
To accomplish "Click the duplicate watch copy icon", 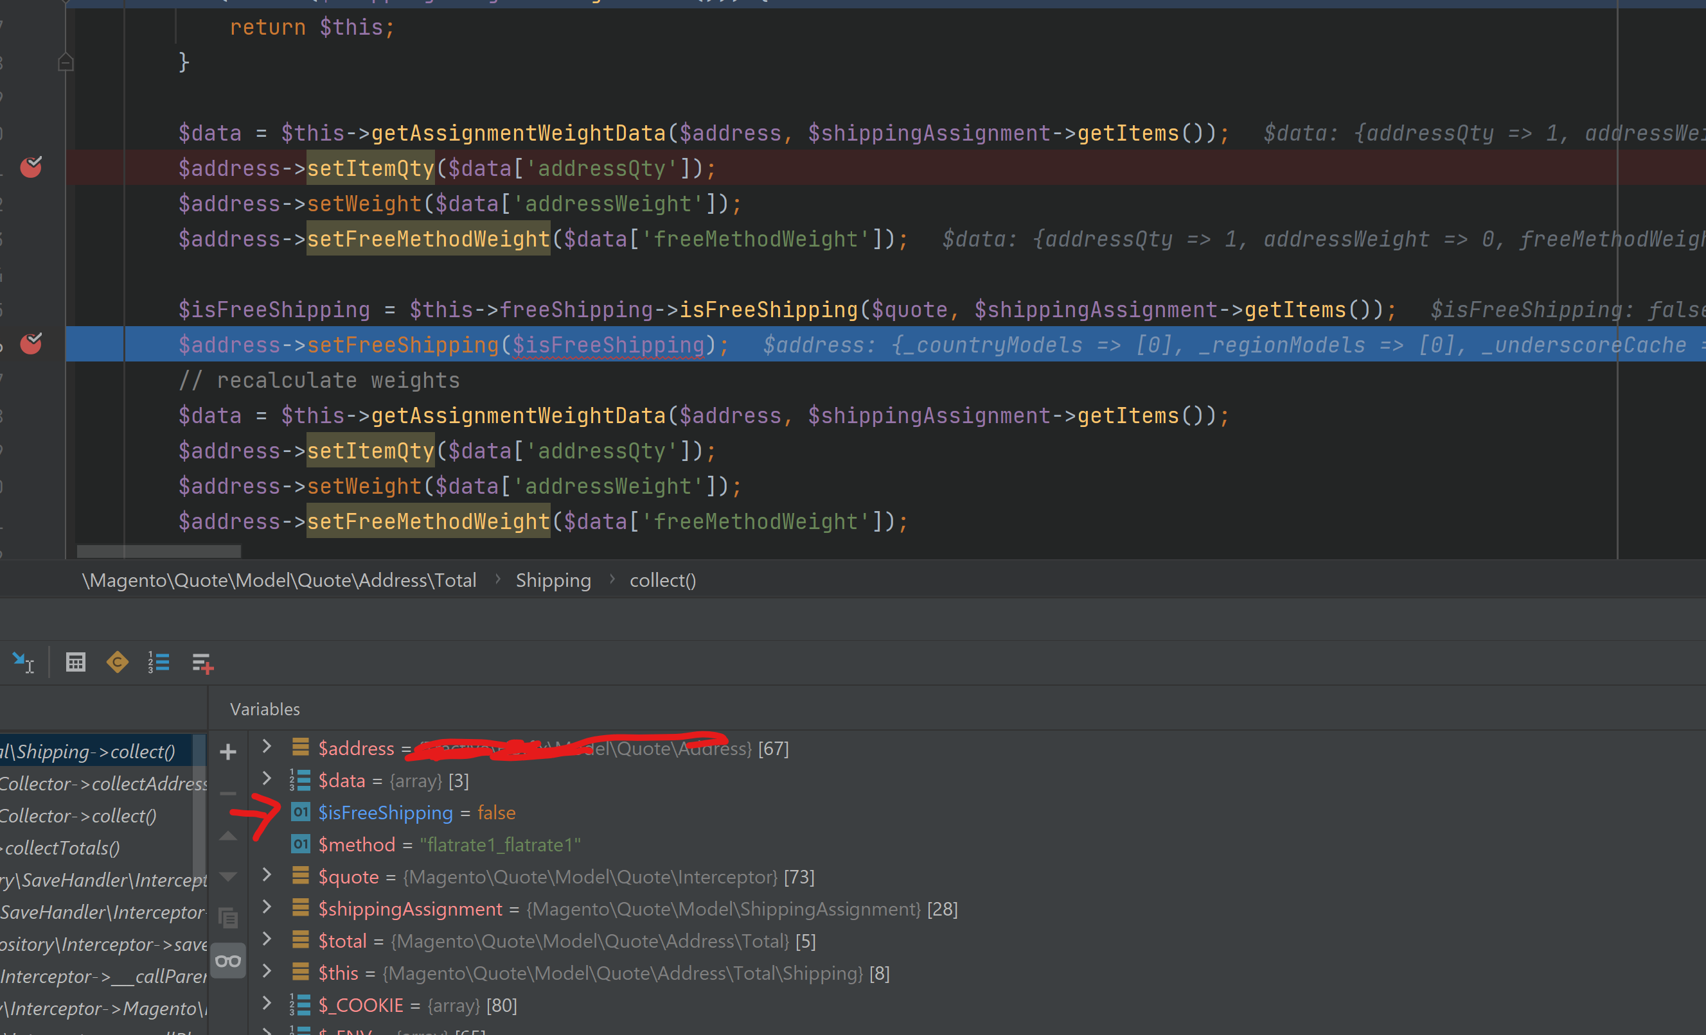I will (x=228, y=918).
